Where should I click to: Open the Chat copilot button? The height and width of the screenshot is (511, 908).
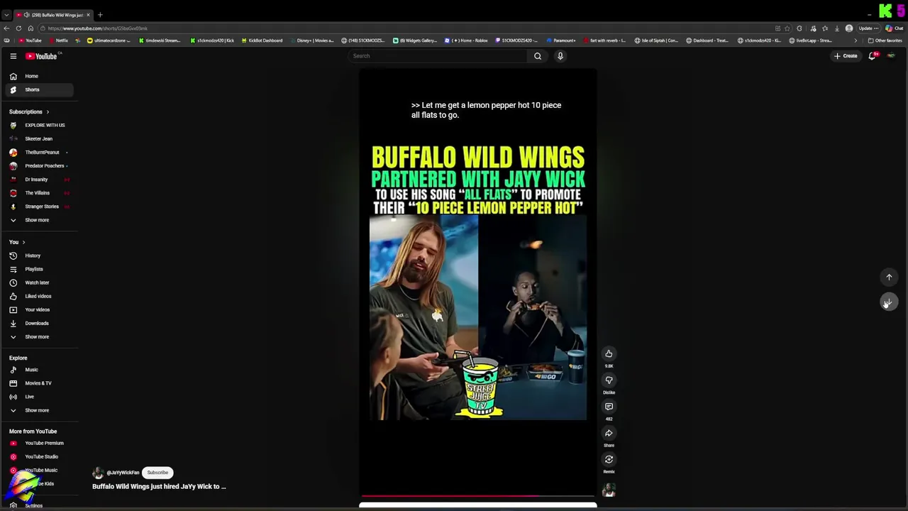pyautogui.click(x=894, y=28)
